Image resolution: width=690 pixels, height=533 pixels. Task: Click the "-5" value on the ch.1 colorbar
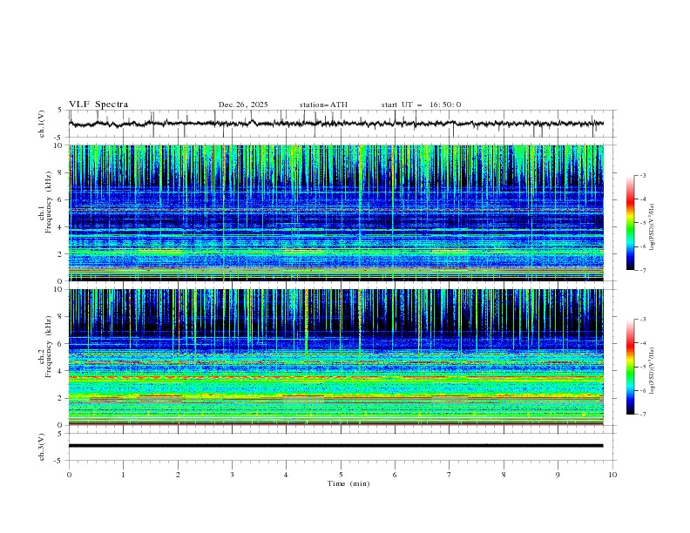[x=642, y=223]
